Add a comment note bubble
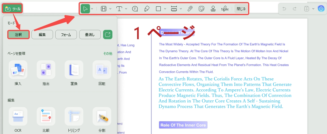 click(135, 9)
